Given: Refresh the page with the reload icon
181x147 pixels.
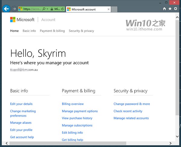Looking at the screenshot, I should [62, 9].
